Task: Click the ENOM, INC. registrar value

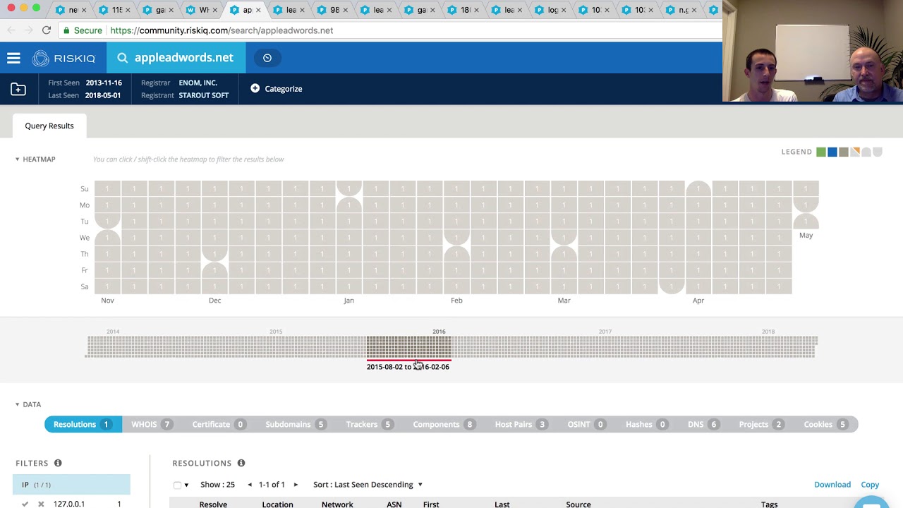Action: (x=198, y=83)
